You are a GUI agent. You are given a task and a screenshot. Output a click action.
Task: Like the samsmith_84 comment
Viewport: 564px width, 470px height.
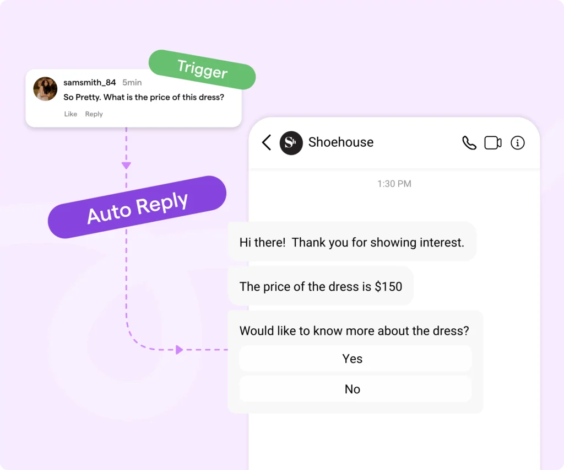pyautogui.click(x=70, y=114)
